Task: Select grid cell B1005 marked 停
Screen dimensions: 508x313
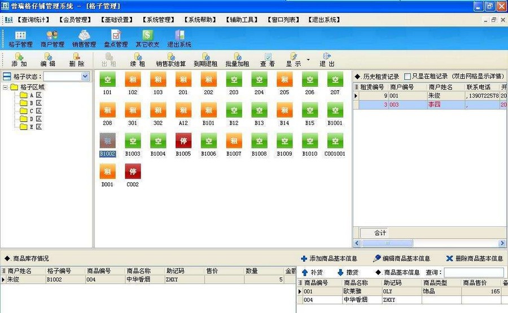Action: tap(183, 141)
